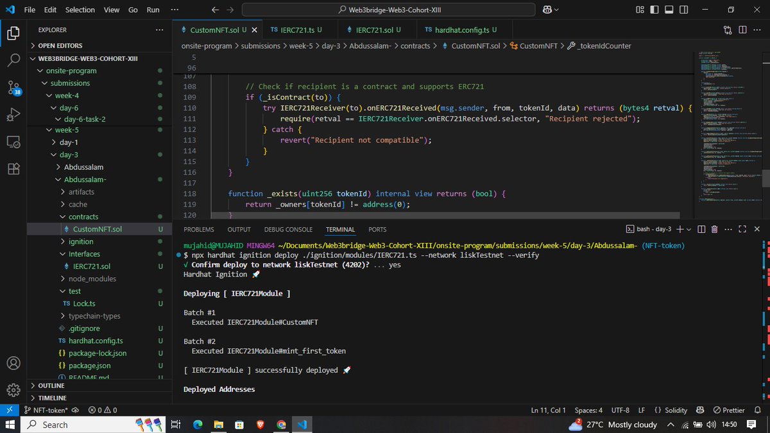This screenshot has width=770, height=433.
Task: Go back using the navigation arrow
Action: tap(215, 10)
